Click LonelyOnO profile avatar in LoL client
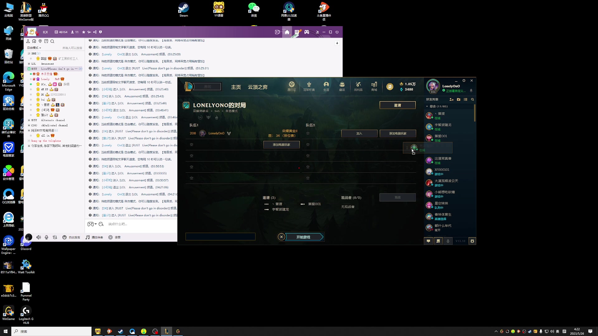The height and width of the screenshot is (336, 598). pos(433,86)
